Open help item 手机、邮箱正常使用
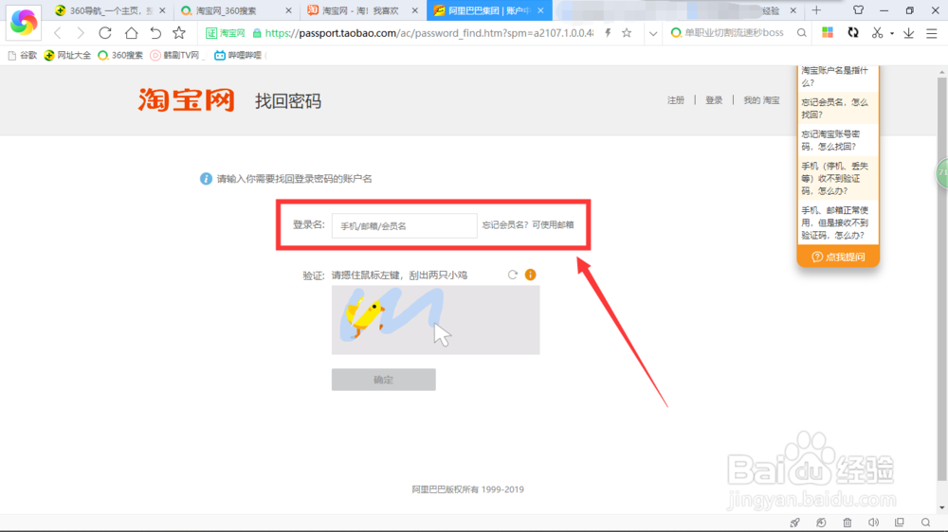Image resolution: width=948 pixels, height=532 pixels. (837, 222)
